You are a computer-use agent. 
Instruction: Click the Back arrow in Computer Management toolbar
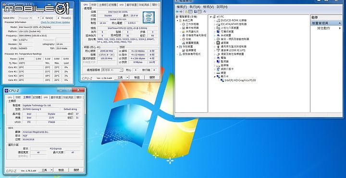177,11
